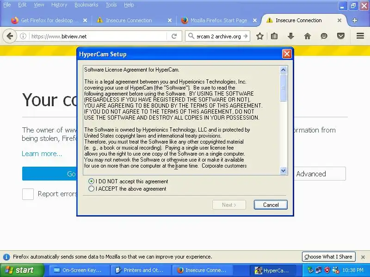Switch to HyperCam taskbar item
Viewport: 370px width, 277px height.
point(273,270)
